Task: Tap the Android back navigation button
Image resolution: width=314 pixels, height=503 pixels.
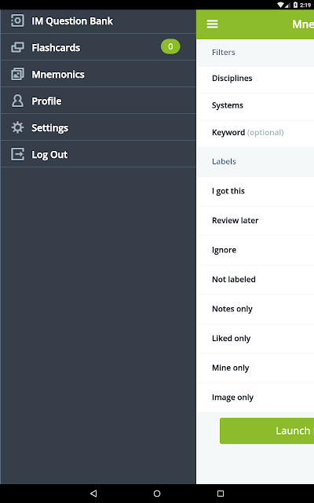Action: pos(93,494)
